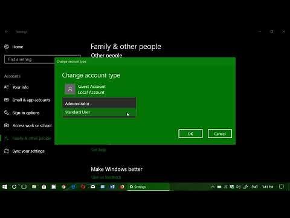This screenshot has height=218, width=290.
Task: Launch File Explorer from taskbar
Action: [x=34, y=187]
